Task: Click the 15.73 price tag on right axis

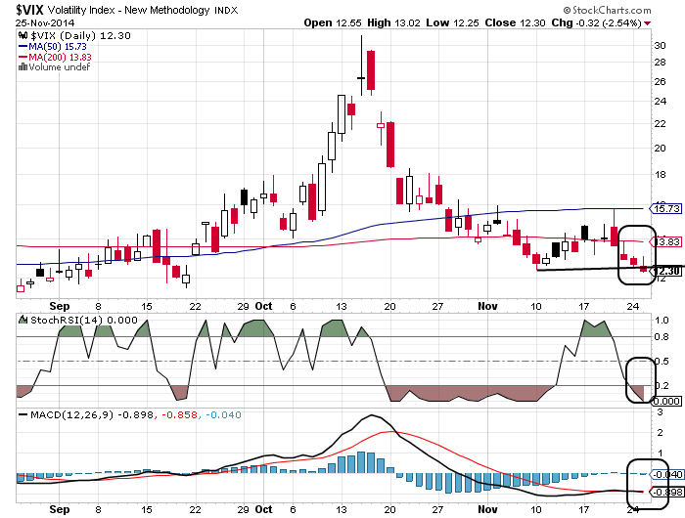Action: click(666, 208)
